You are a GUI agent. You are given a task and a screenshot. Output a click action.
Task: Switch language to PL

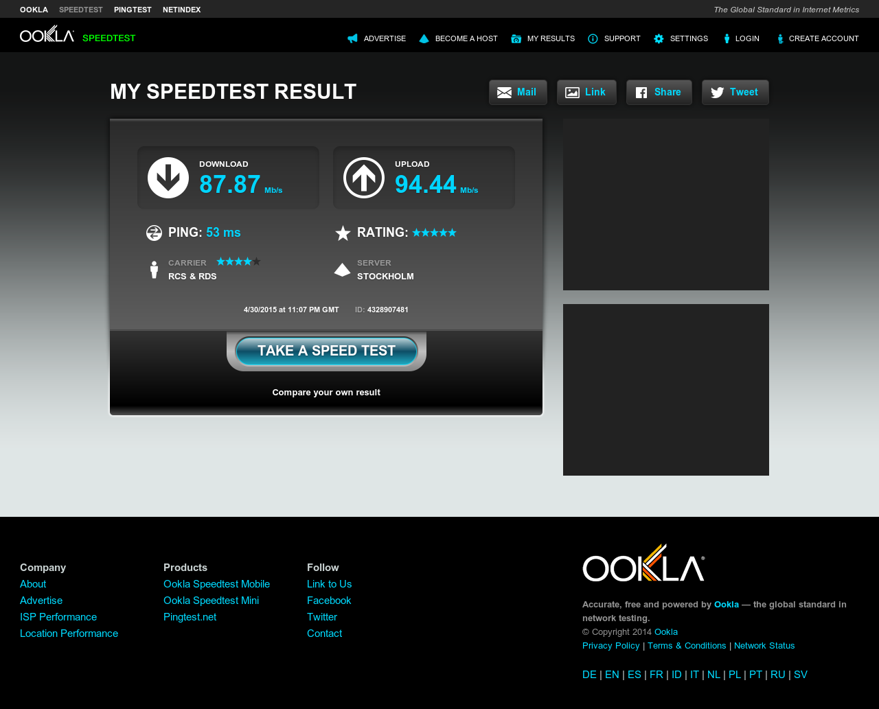tap(735, 675)
